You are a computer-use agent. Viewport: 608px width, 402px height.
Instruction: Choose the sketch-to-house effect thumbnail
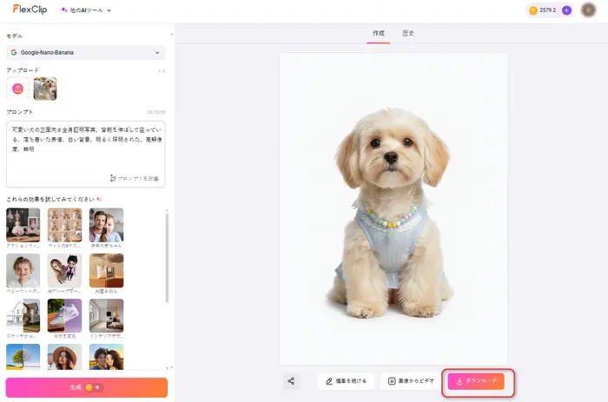click(23, 315)
